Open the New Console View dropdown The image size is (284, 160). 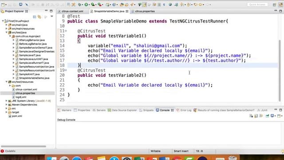(x=282, y=116)
